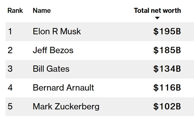The image size is (194, 118).
Task: Click the sort arrow under Total net worth
Action: pyautogui.click(x=157, y=18)
